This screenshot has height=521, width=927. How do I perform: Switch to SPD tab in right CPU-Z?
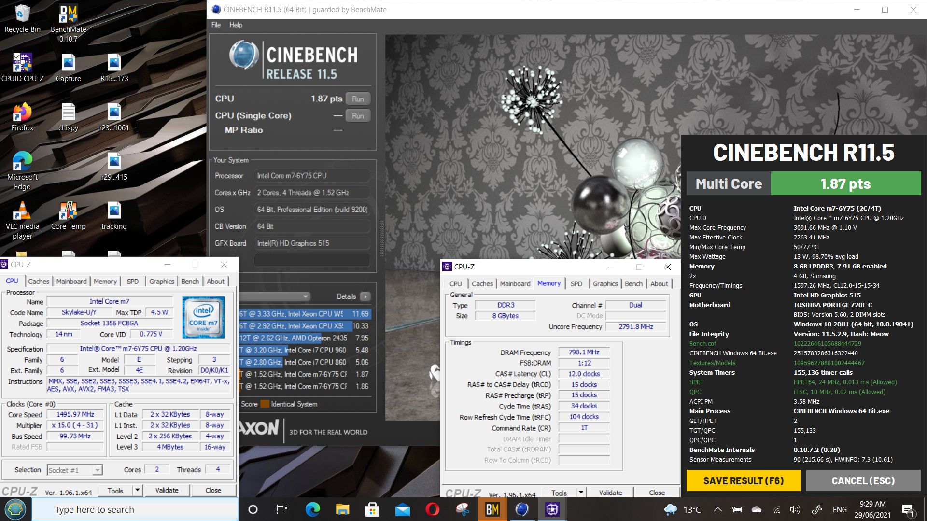pyautogui.click(x=576, y=283)
